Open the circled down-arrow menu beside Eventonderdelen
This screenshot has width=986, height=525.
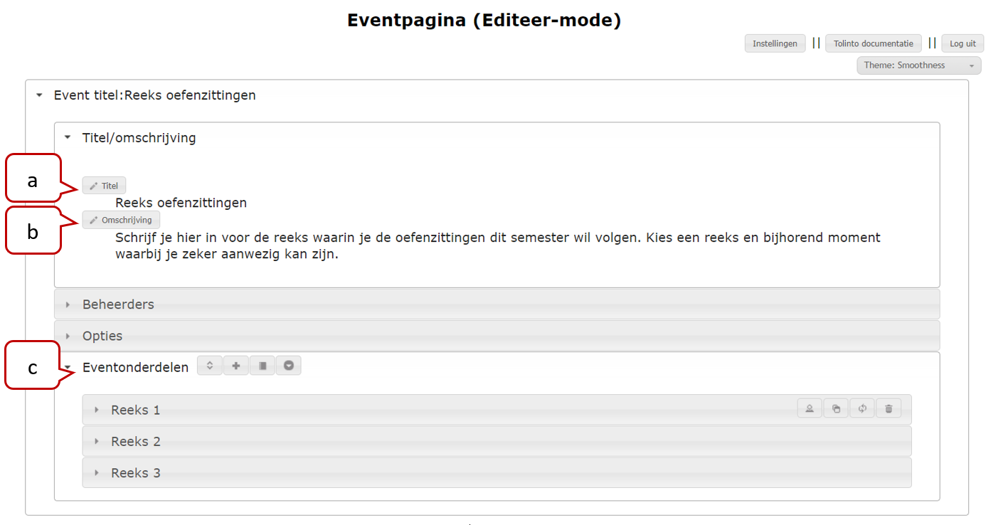289,366
